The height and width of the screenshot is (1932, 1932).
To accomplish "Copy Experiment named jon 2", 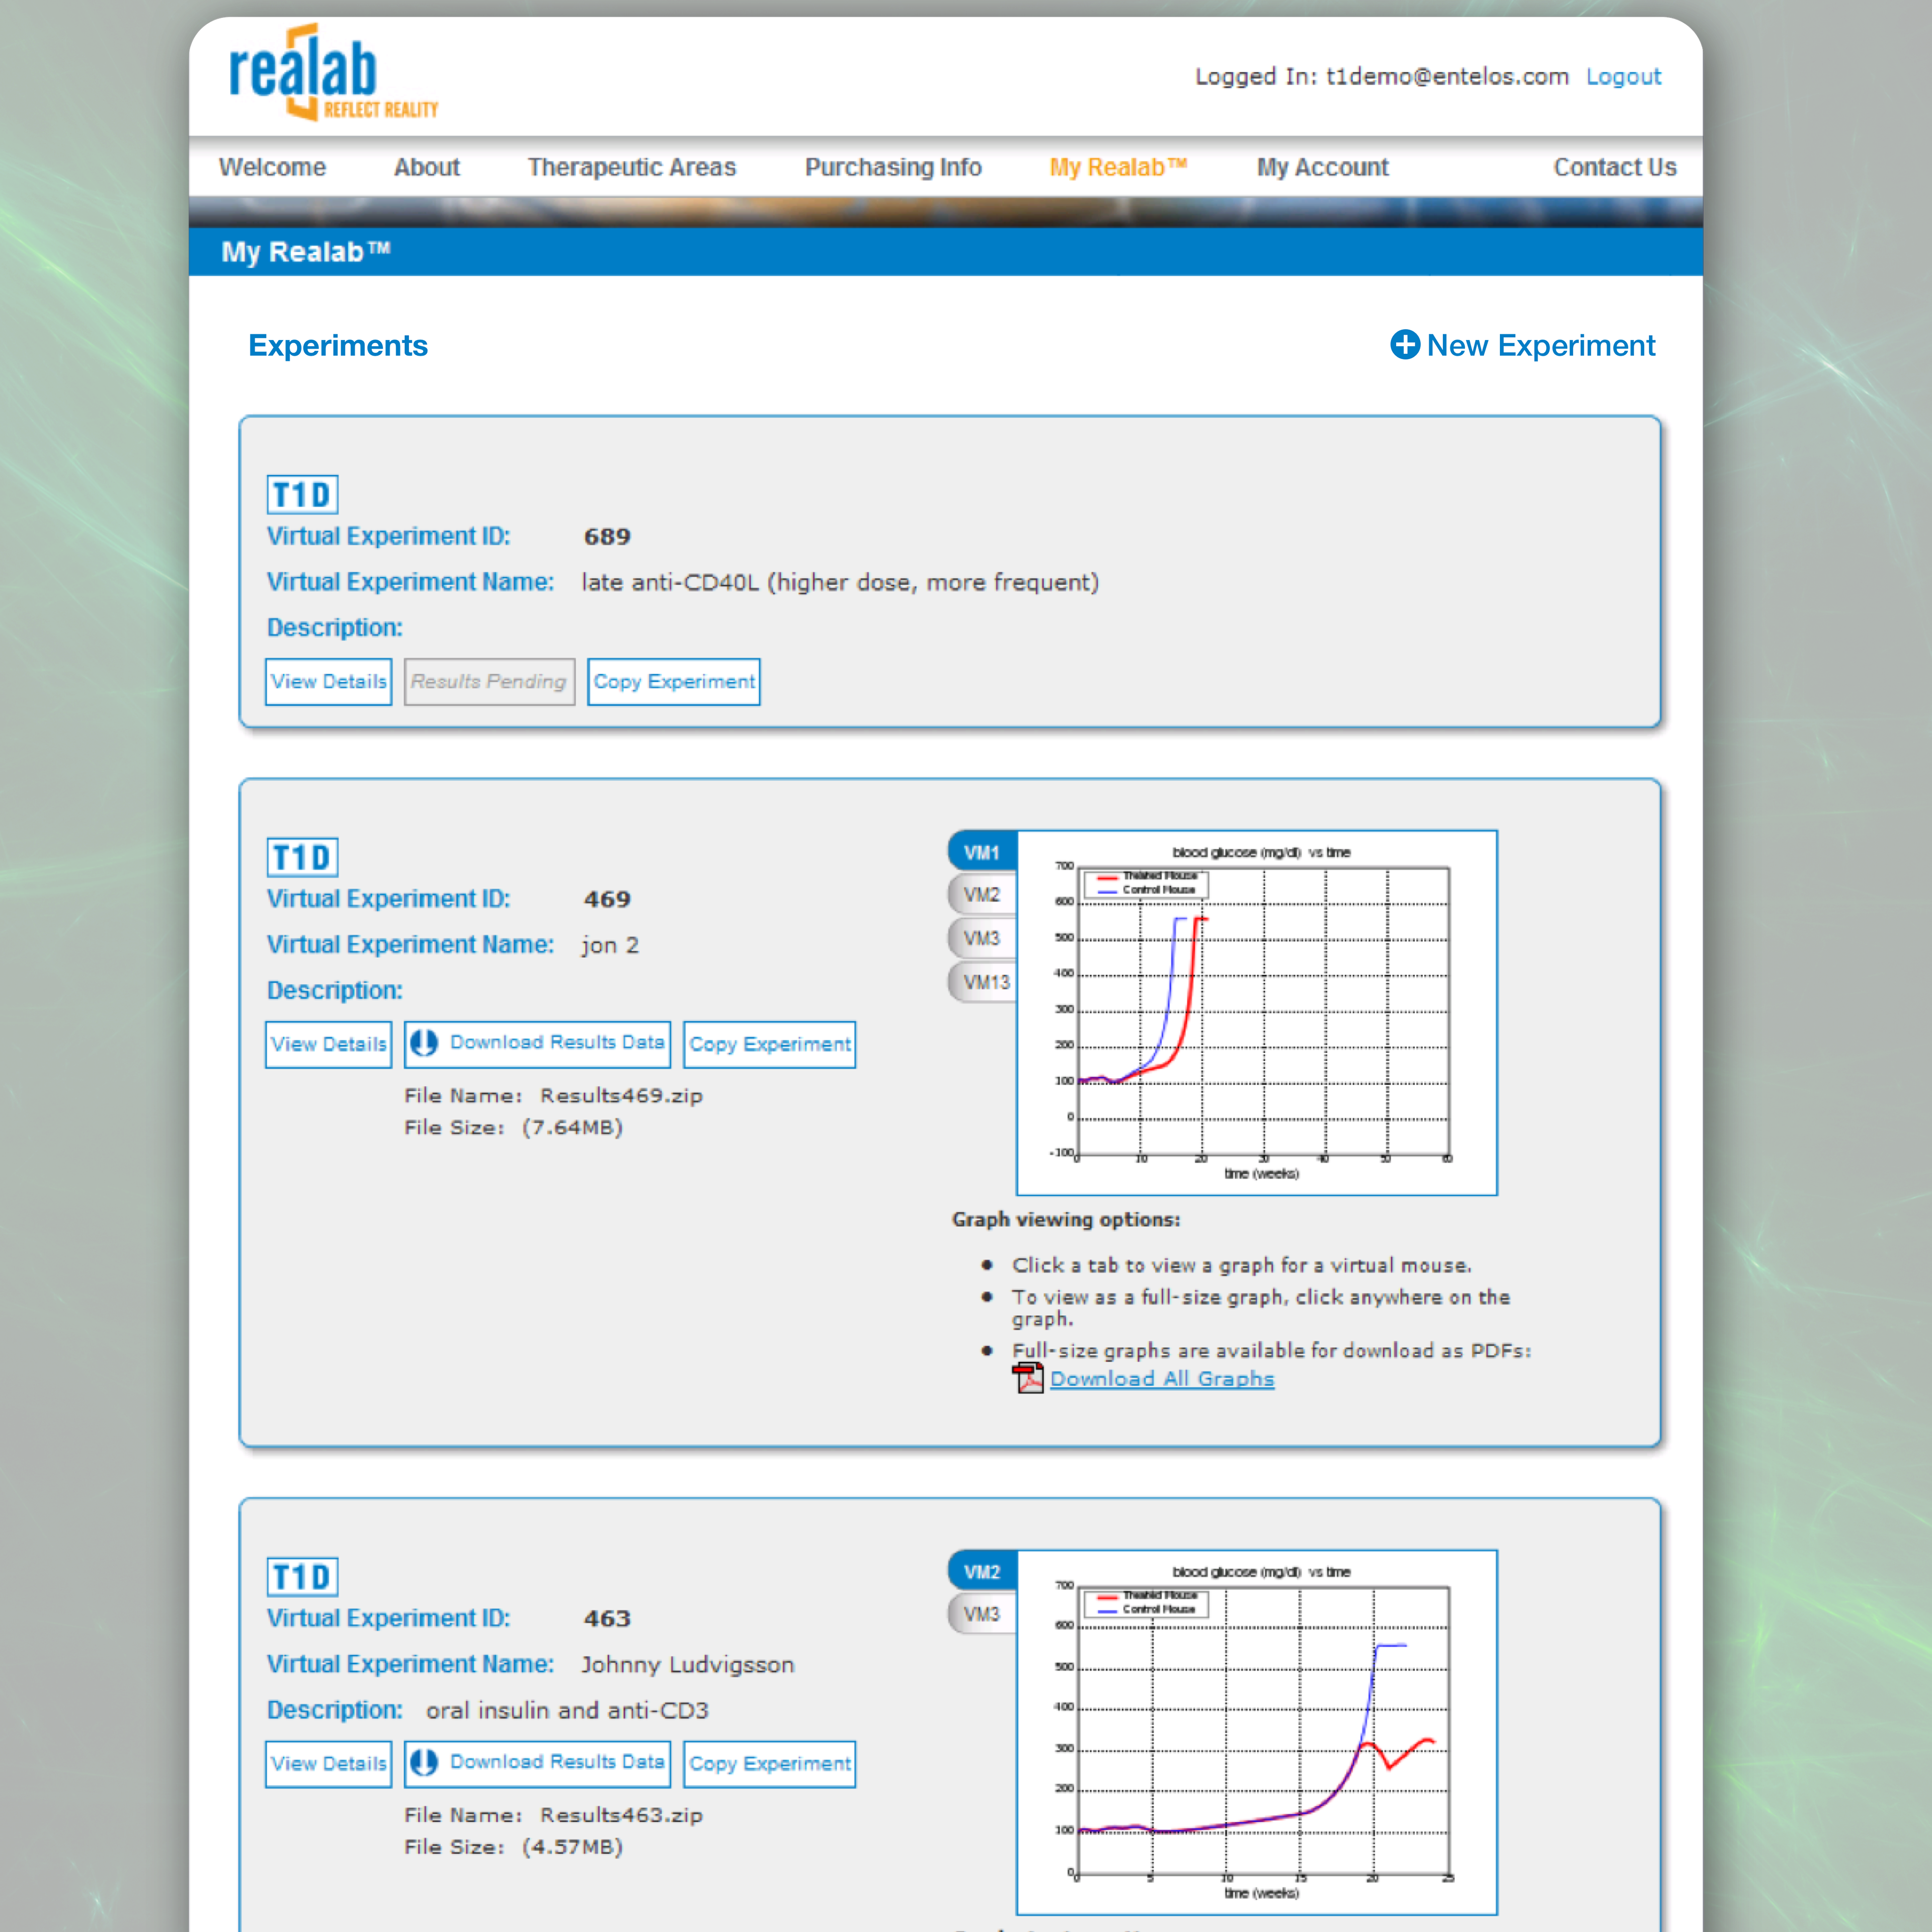I will [x=769, y=1044].
